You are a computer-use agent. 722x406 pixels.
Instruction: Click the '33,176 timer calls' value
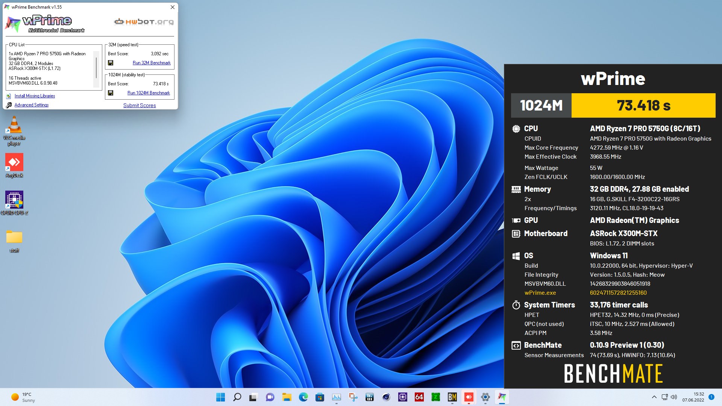click(619, 305)
